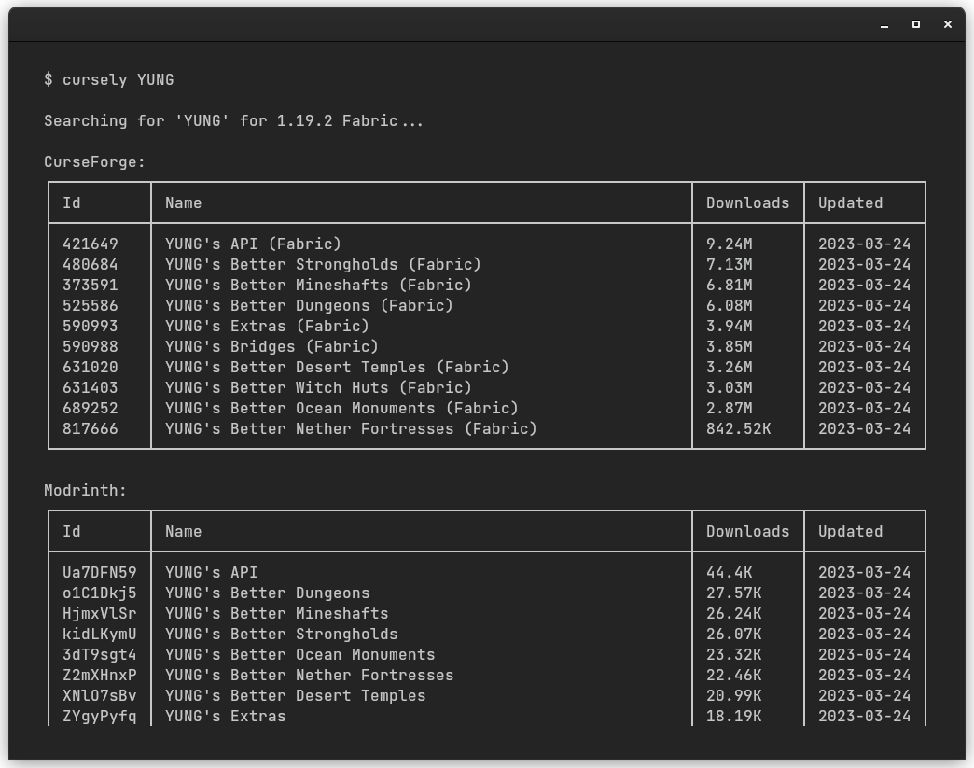
Task: Click the CurseForge table 'Name' header
Action: pos(183,203)
